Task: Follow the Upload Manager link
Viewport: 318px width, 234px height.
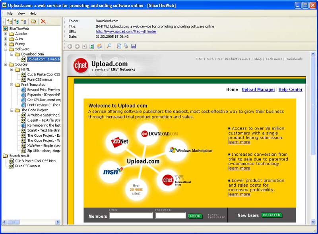Action: pos(258,89)
